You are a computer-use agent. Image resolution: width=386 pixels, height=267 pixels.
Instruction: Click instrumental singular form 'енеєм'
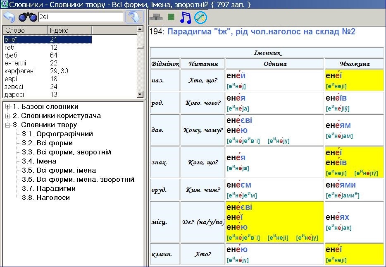click(x=239, y=185)
